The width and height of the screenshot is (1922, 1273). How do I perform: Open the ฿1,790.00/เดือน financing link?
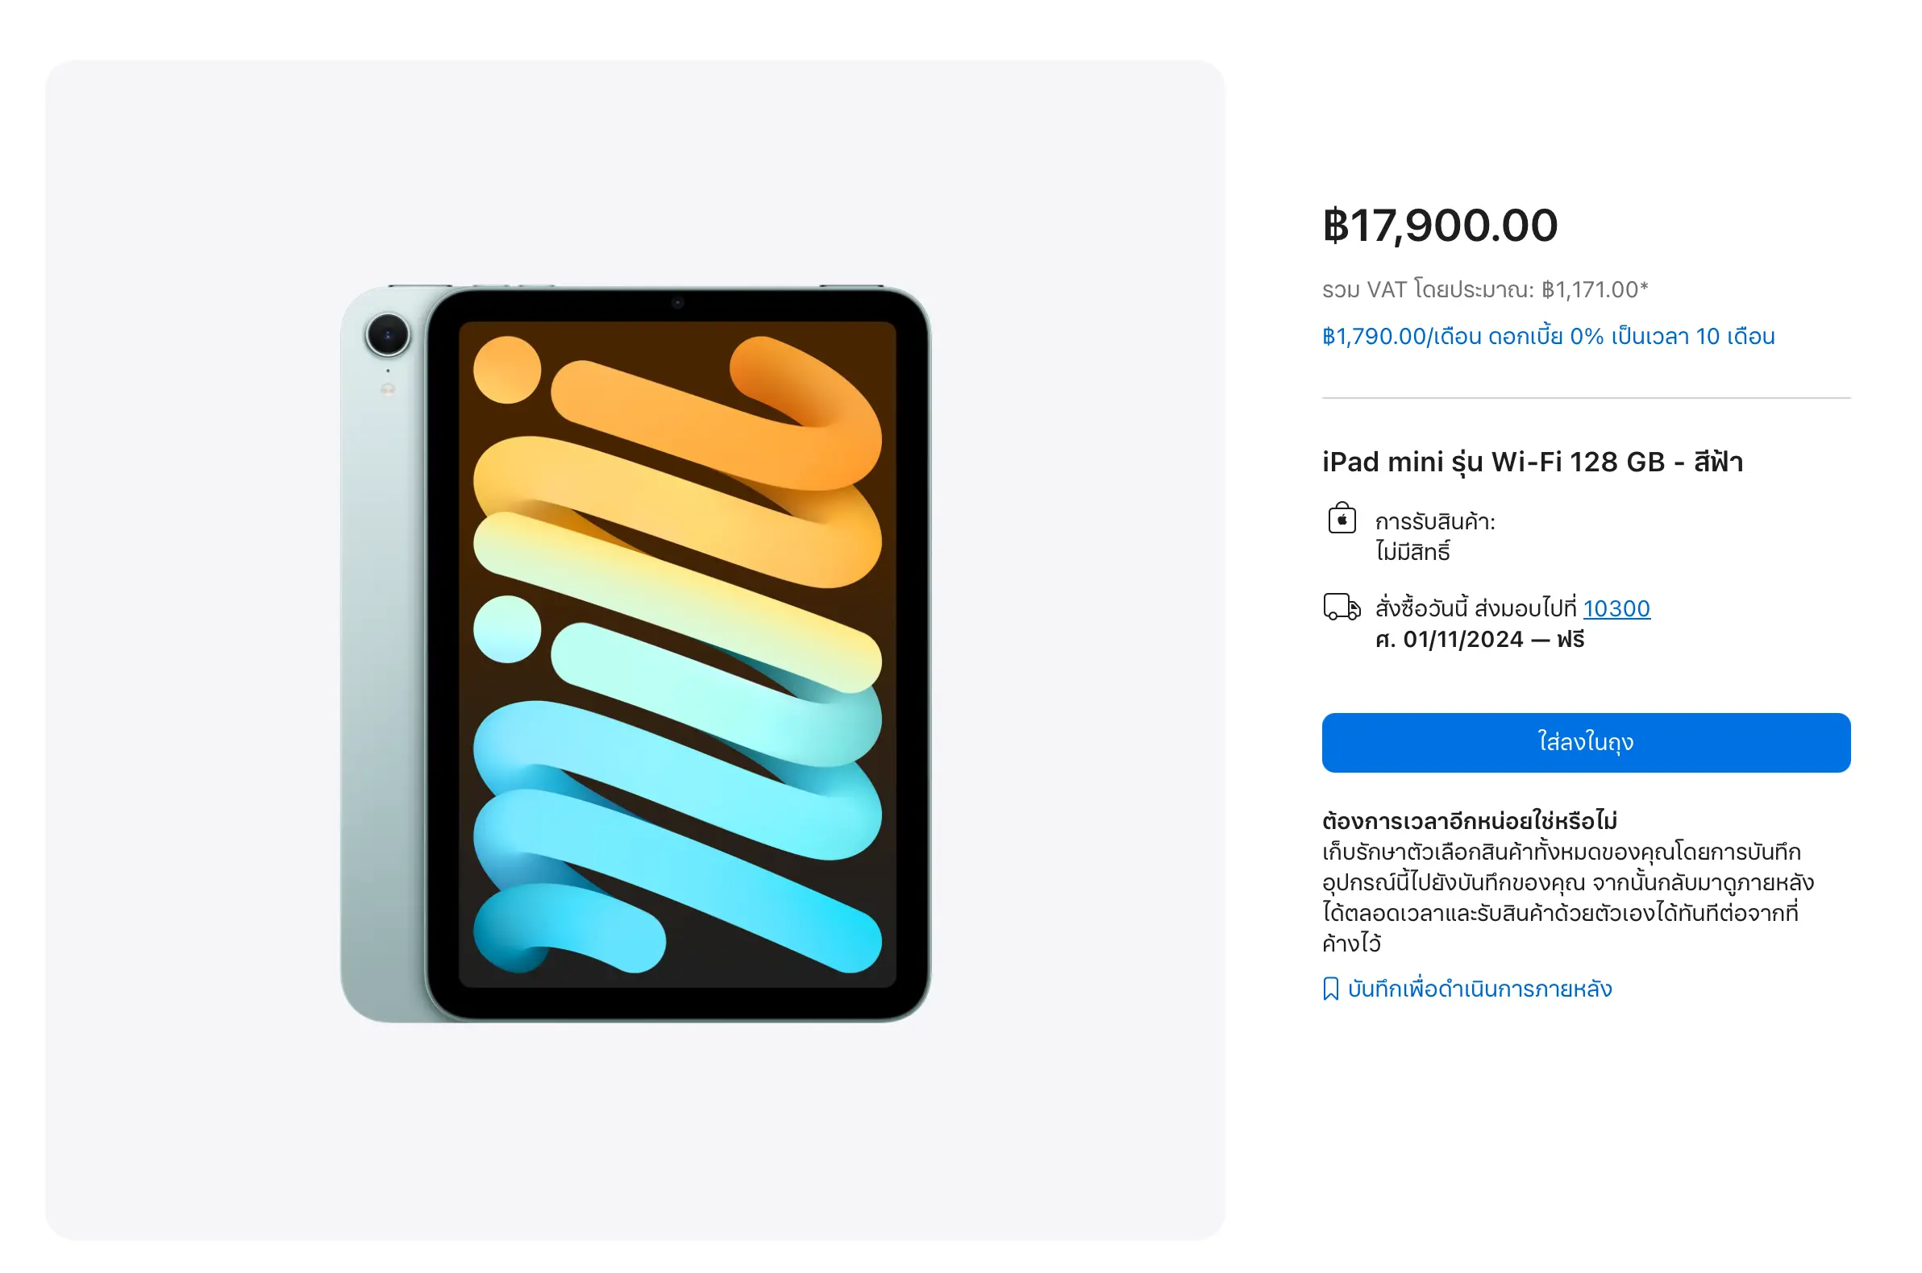pyautogui.click(x=1547, y=336)
